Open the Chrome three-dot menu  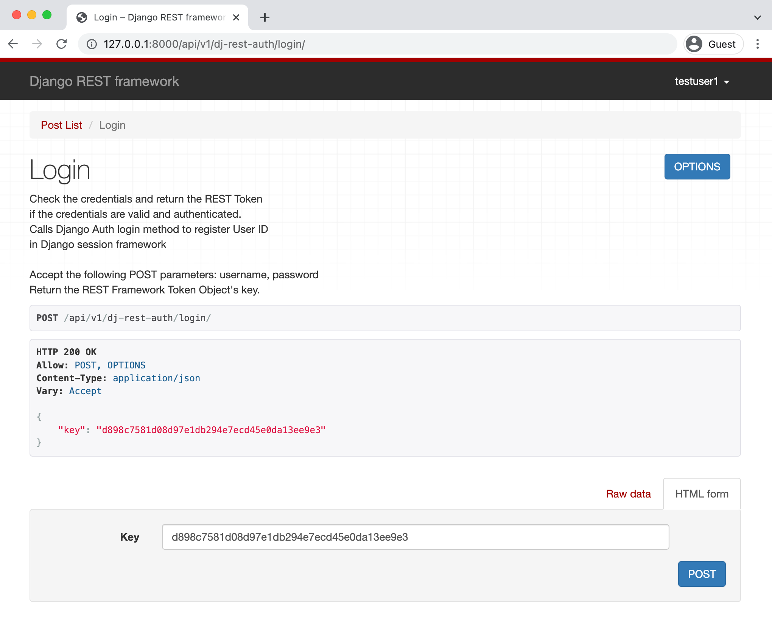pos(758,44)
